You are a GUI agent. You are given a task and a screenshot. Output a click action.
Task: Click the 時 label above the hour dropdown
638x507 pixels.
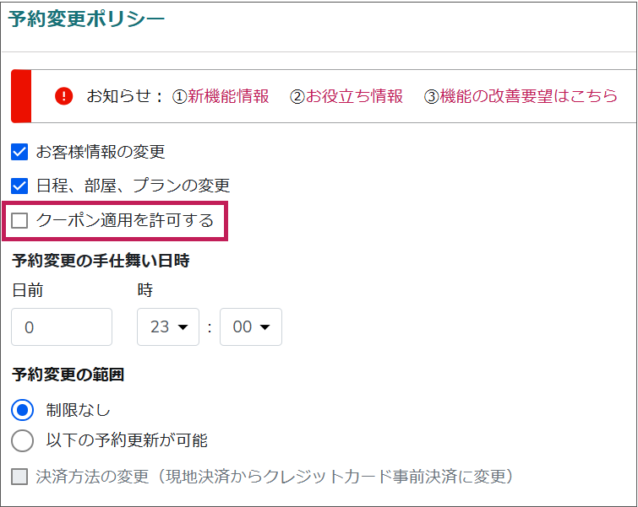tap(145, 290)
